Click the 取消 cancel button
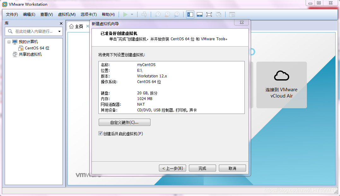 coord(232,168)
